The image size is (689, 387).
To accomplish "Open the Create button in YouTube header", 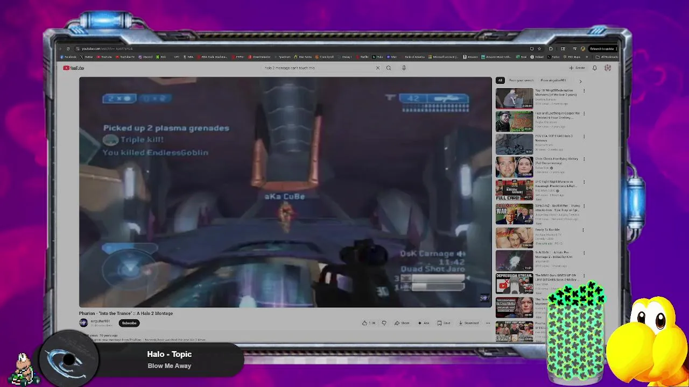I will (577, 68).
